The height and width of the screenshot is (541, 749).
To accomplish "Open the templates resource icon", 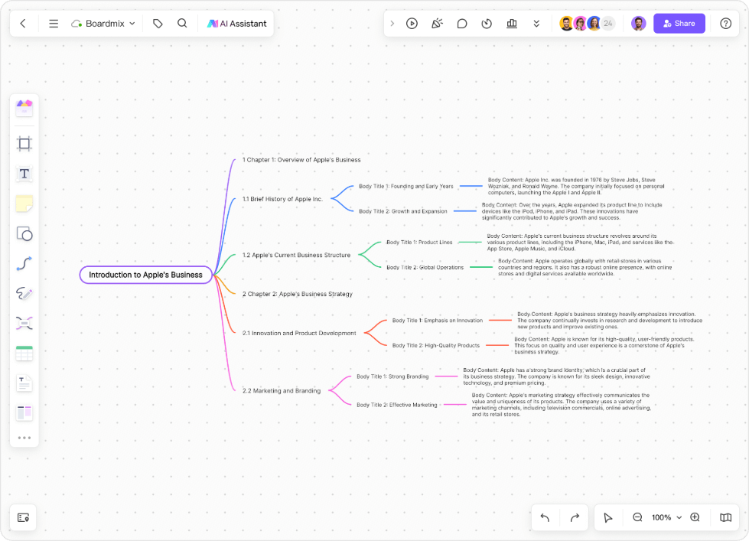I will pos(24,108).
